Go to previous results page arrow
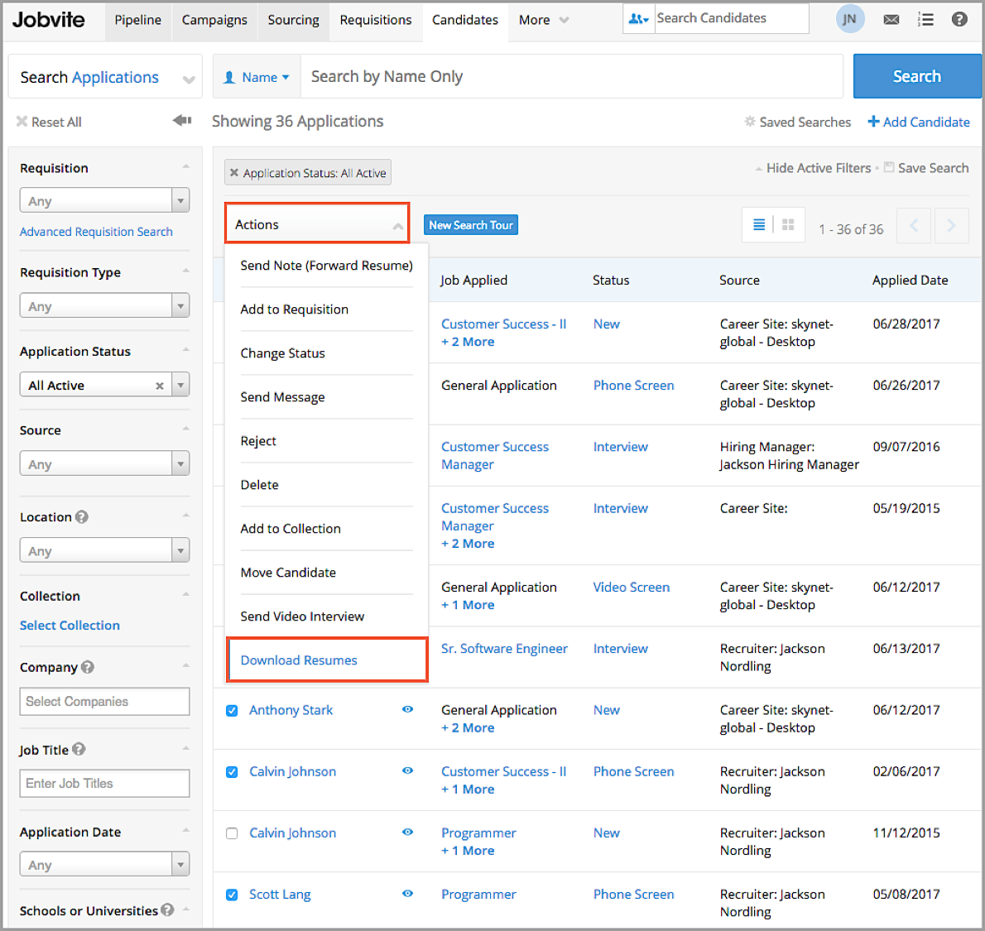 point(914,225)
